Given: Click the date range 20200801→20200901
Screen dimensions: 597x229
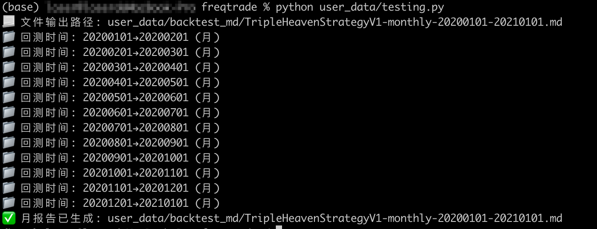Looking at the screenshot, I should [135, 142].
